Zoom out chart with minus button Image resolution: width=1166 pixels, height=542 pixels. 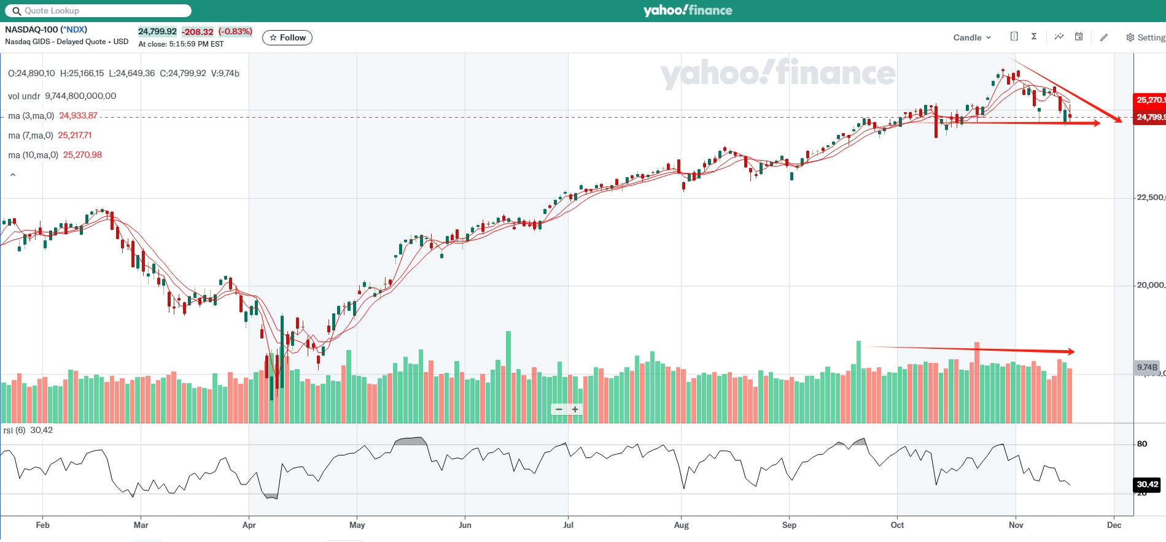[x=559, y=410]
